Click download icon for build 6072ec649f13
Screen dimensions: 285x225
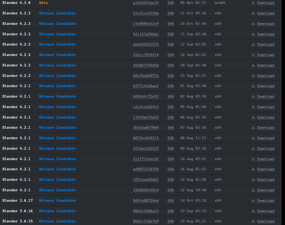click(253, 138)
